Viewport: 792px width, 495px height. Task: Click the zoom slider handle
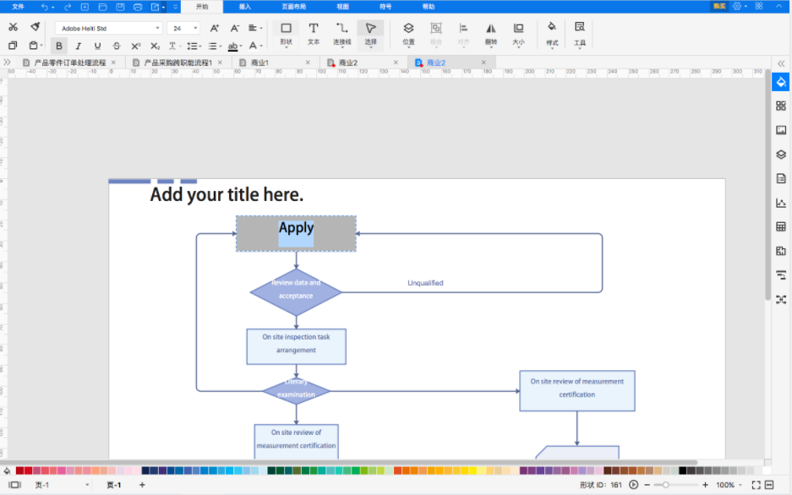click(x=666, y=485)
